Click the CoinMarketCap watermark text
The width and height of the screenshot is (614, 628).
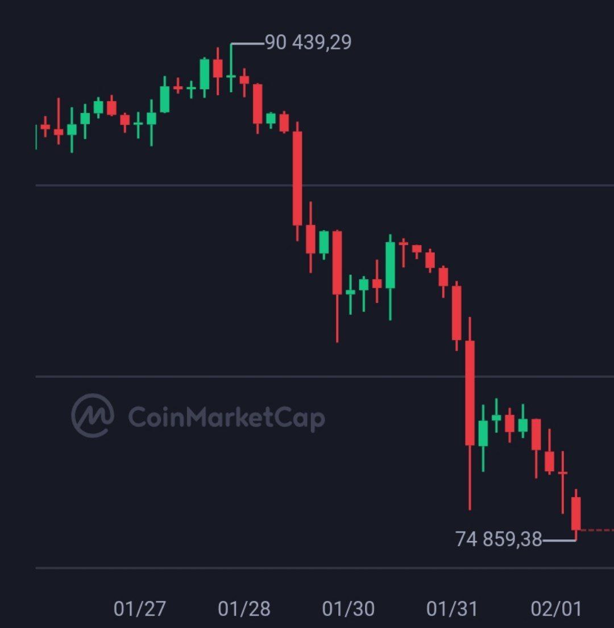226,418
